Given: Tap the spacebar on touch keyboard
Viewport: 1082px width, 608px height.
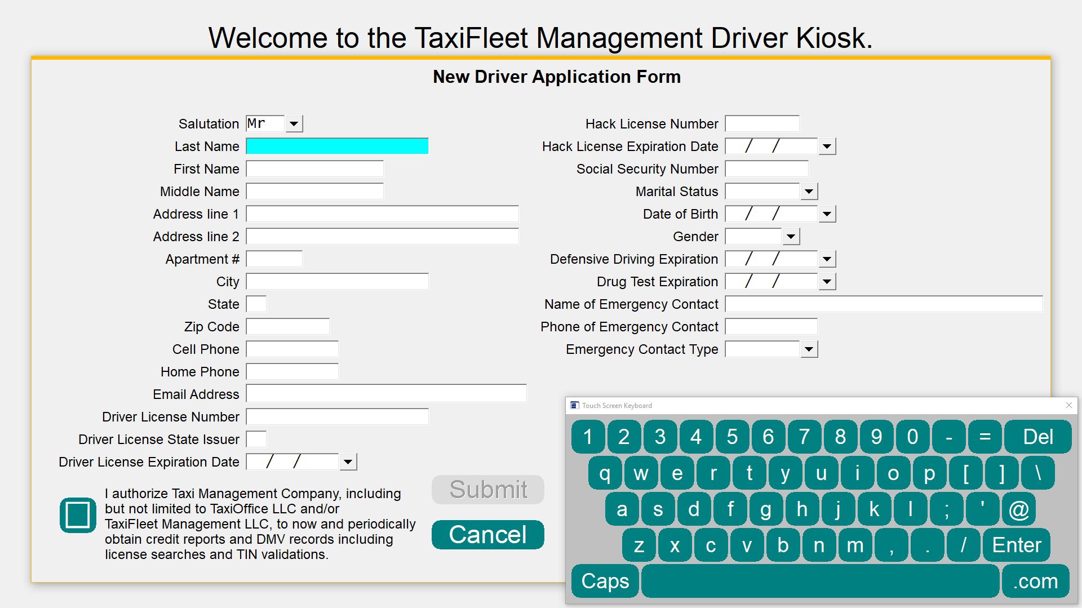Looking at the screenshot, I should (x=820, y=581).
